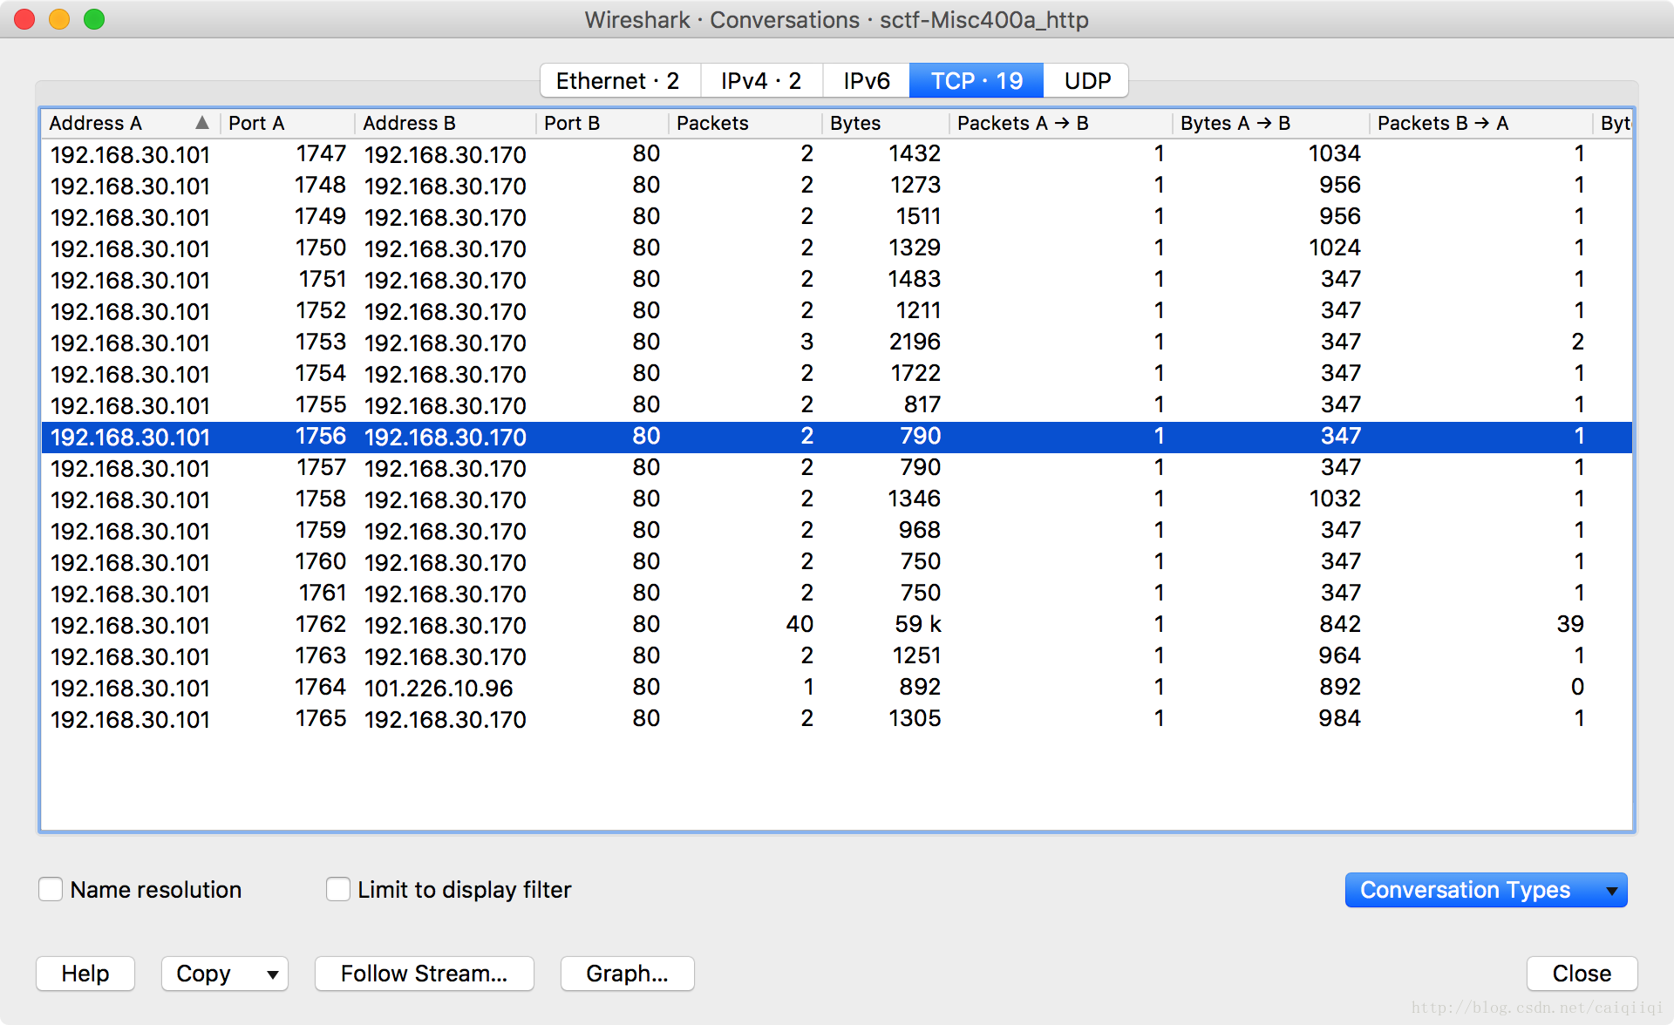
Task: Click the Help button
Action: click(x=85, y=974)
